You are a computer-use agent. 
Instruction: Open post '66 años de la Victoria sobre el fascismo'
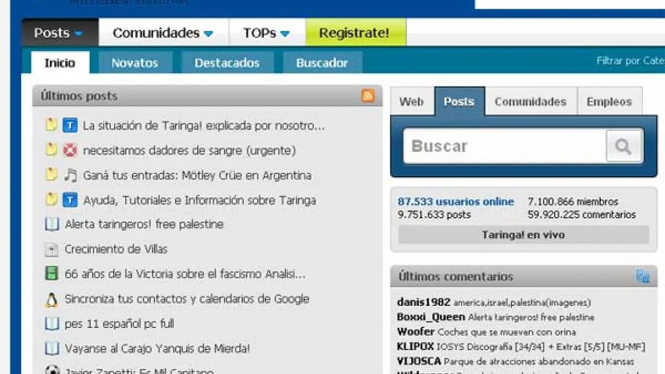tap(185, 274)
